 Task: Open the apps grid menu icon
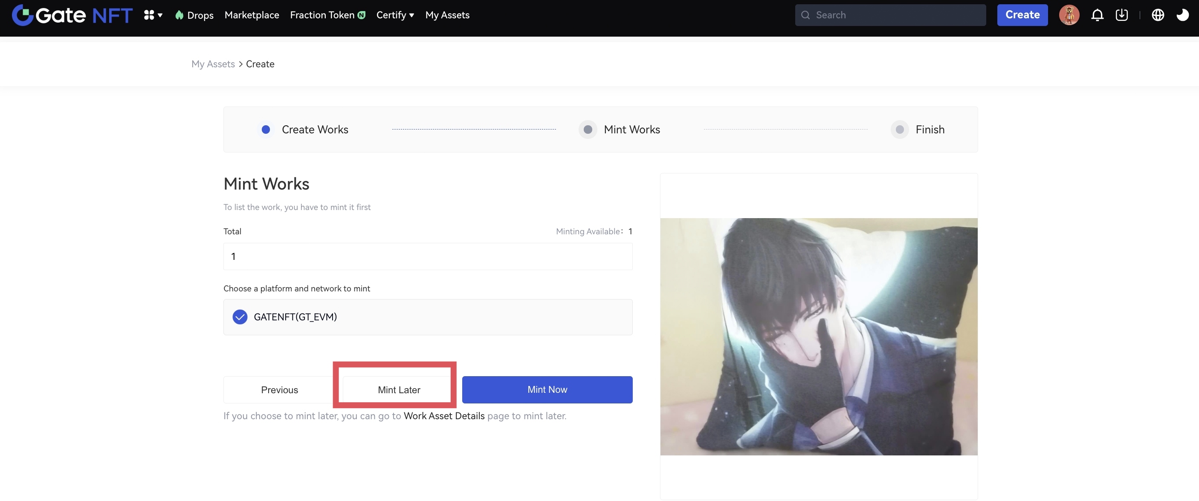149,15
